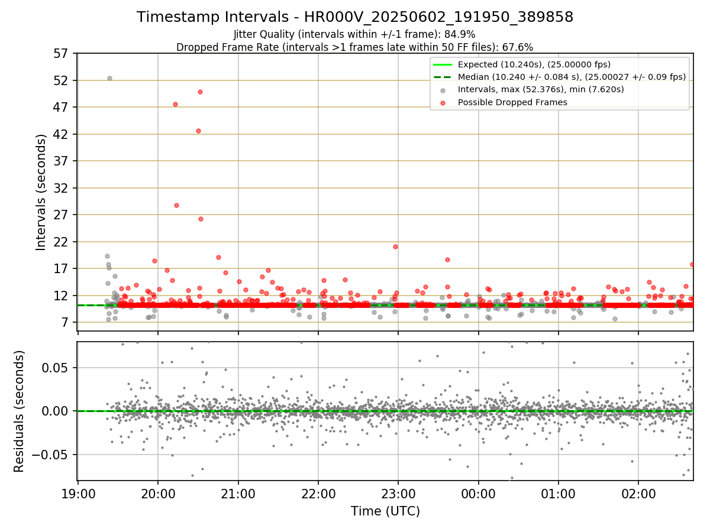Click the 42 y-axis tick label

point(62,134)
